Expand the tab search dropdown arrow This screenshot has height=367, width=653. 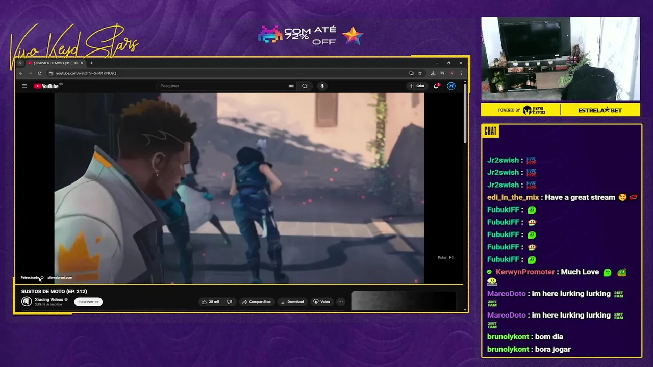pos(20,63)
